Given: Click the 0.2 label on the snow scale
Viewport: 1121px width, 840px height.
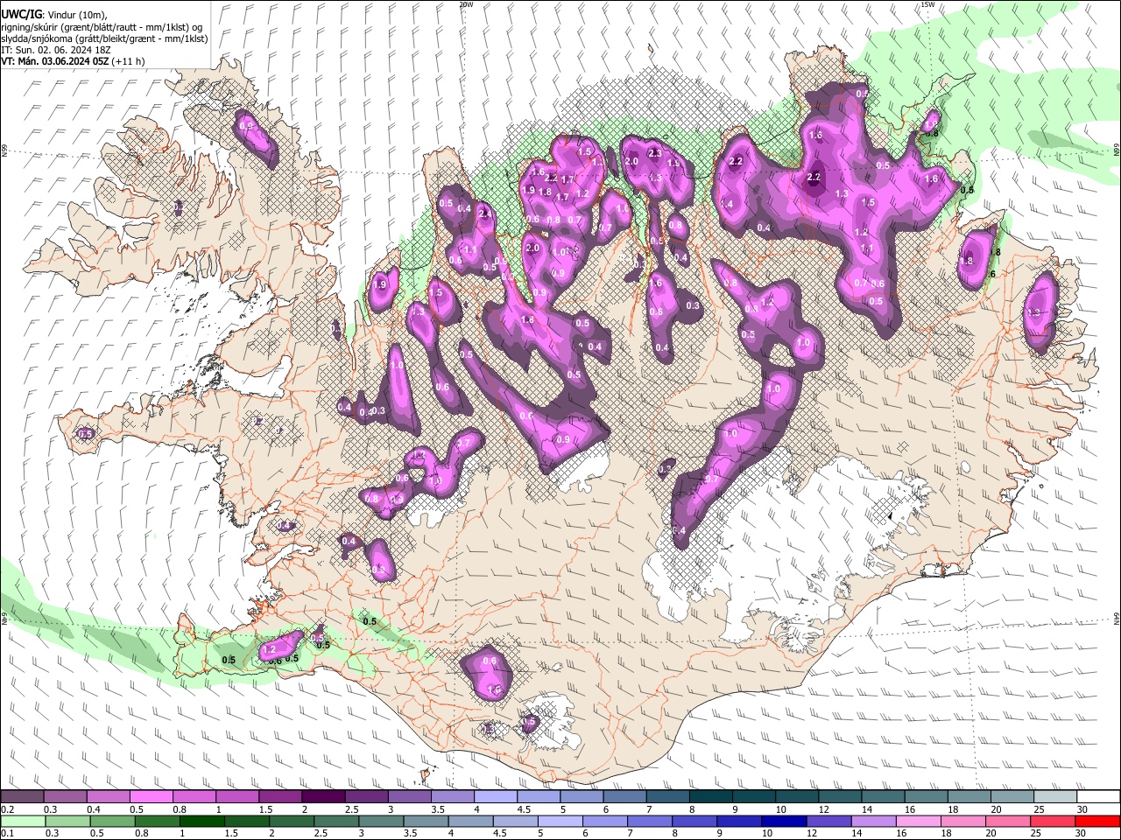Looking at the screenshot, I should [x=6, y=809].
